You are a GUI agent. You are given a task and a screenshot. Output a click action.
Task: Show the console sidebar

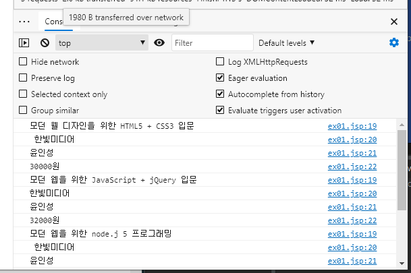(24, 42)
